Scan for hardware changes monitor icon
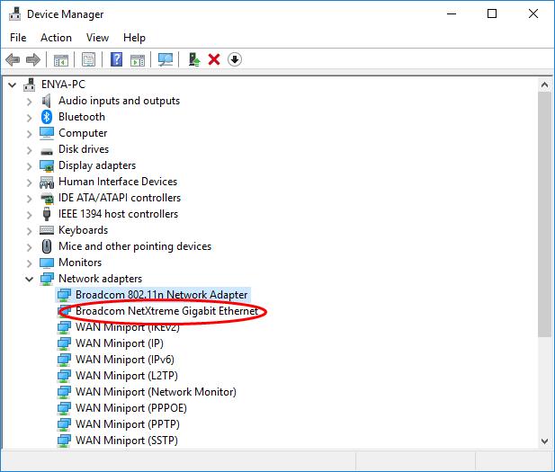555x472 pixels. pos(166,59)
